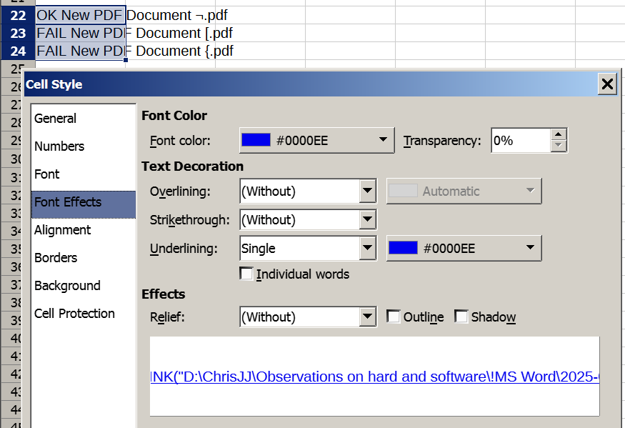Toggle the Outline checkbox
Viewport: 625px width, 428px height.
tap(394, 317)
